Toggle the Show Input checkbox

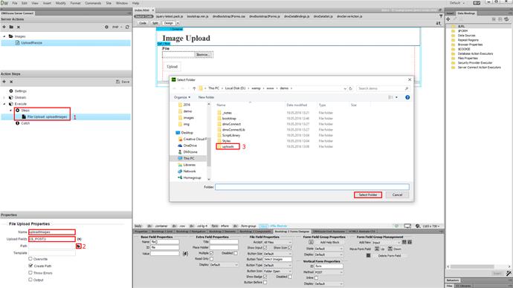click(x=265, y=248)
